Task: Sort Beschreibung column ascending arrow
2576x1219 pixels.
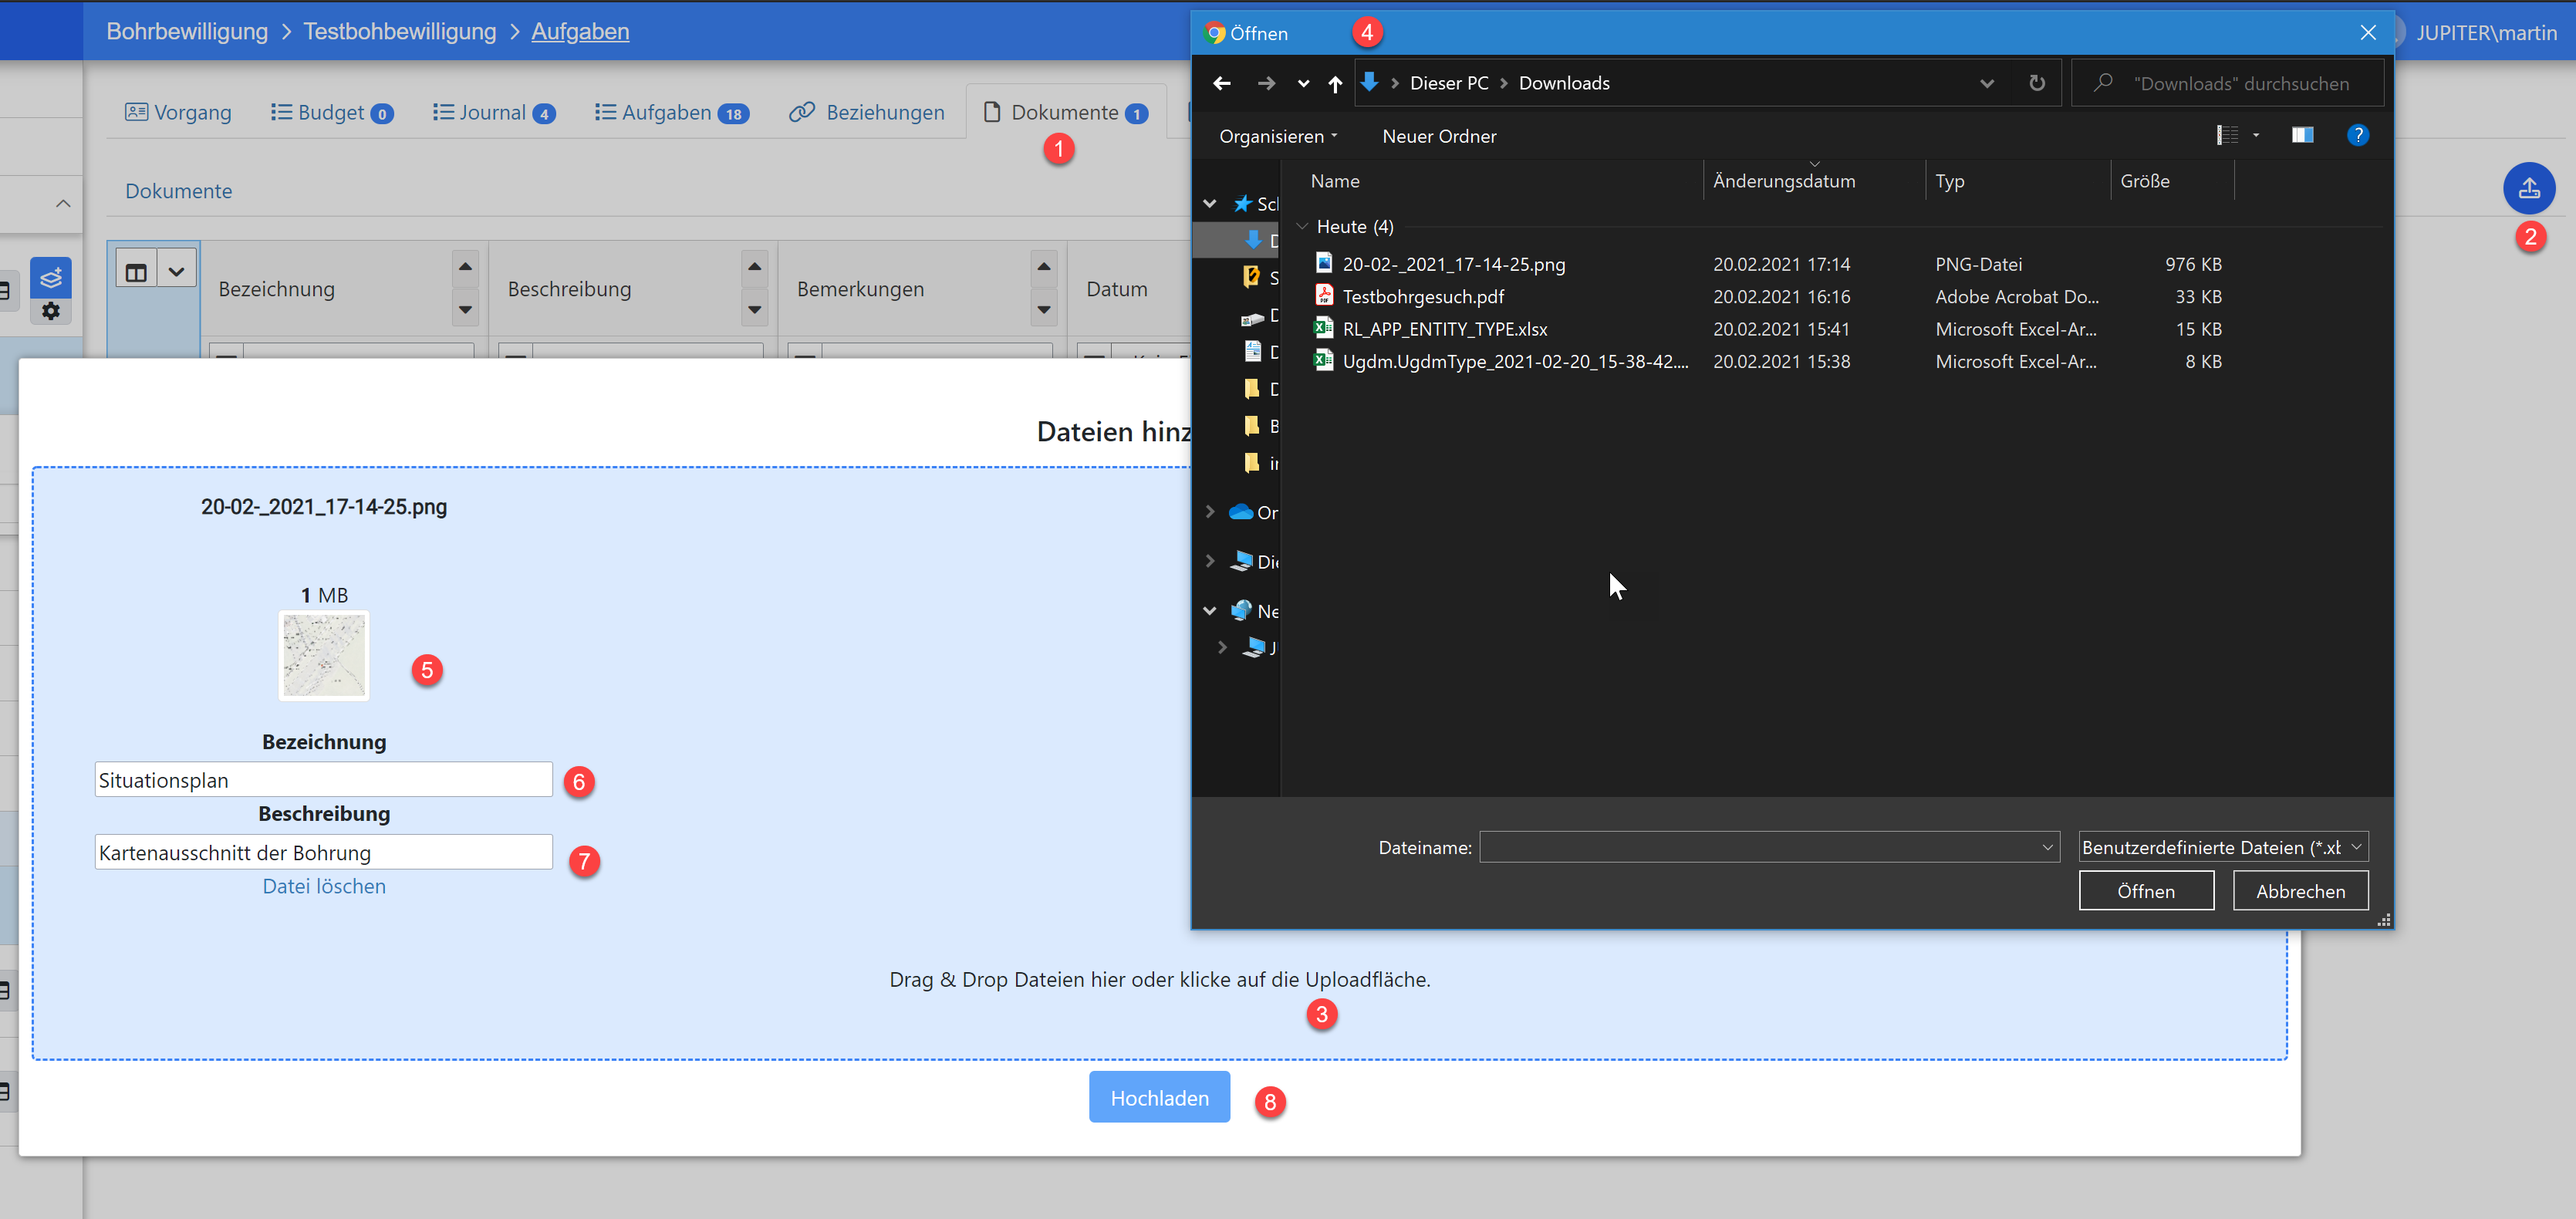Action: tap(755, 267)
